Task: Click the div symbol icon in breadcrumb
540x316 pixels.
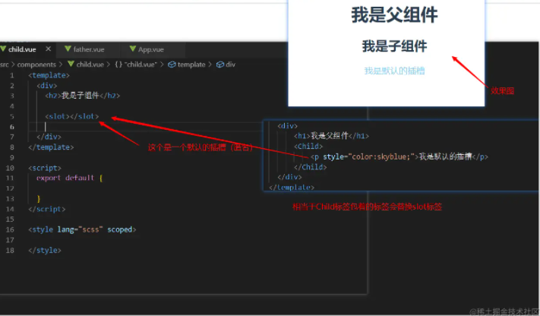Action: (220, 65)
